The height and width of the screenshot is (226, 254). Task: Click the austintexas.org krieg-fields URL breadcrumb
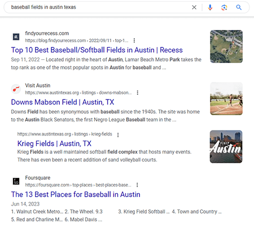click(65, 134)
